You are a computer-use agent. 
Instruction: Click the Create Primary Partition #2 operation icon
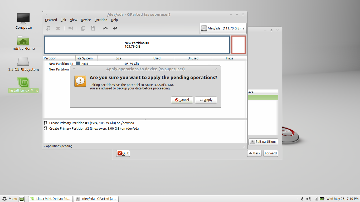pyautogui.click(x=46, y=128)
